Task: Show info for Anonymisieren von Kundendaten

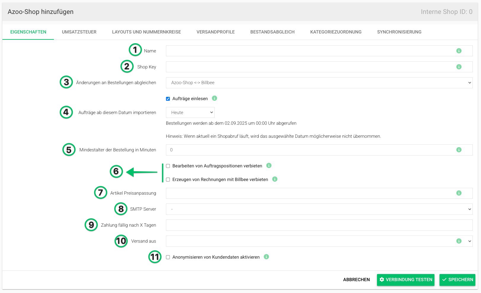Action: coord(266,257)
